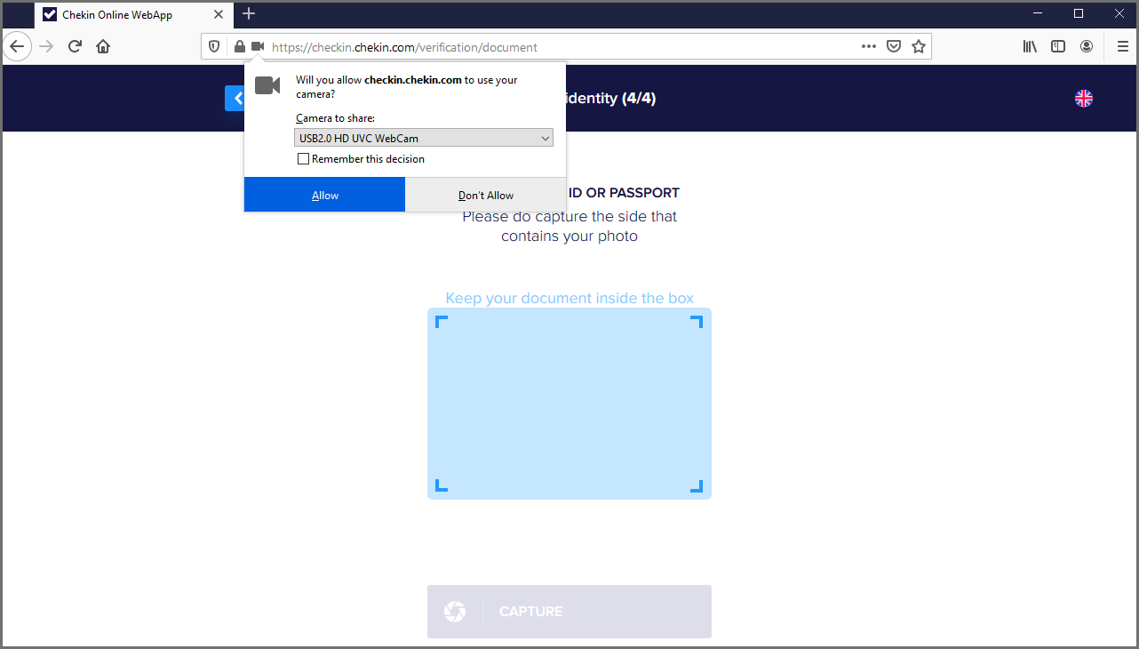Open the Camera to share dropdown
The image size is (1139, 649).
423,138
